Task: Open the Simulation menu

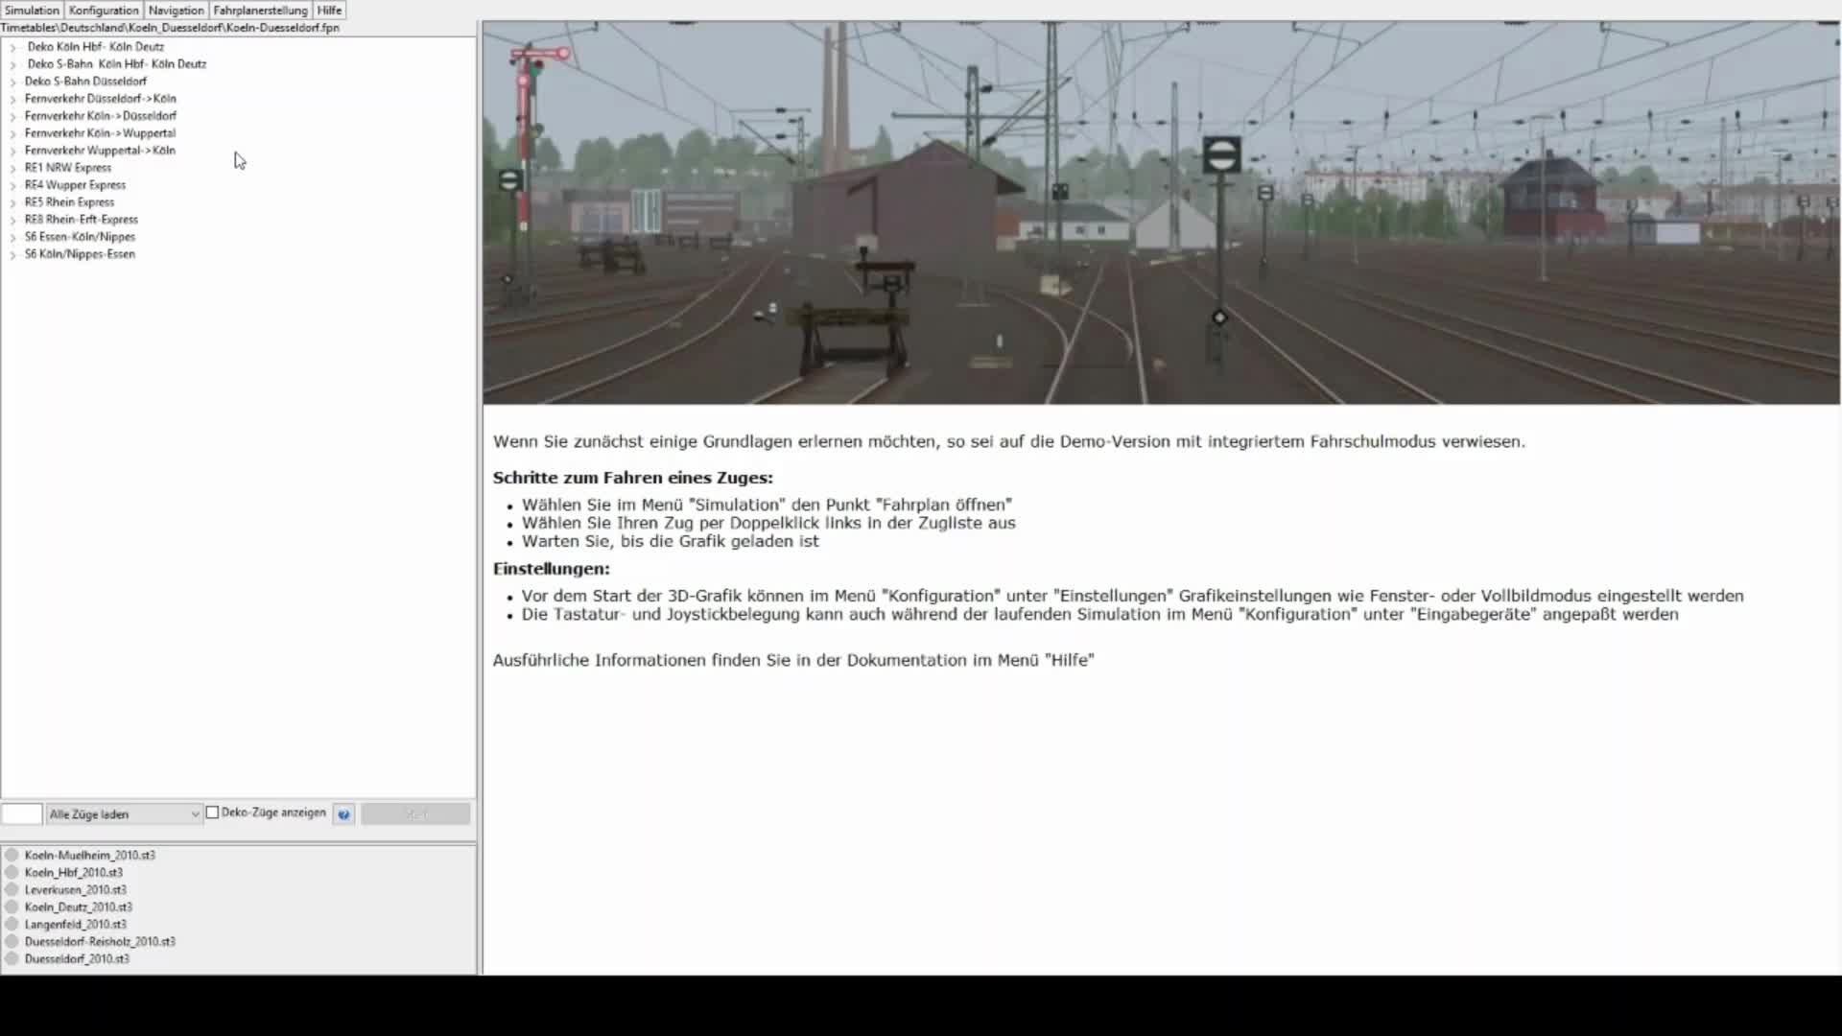Action: point(32,11)
